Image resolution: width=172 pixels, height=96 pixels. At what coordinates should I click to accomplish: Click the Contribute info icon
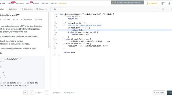pos(73,93)
